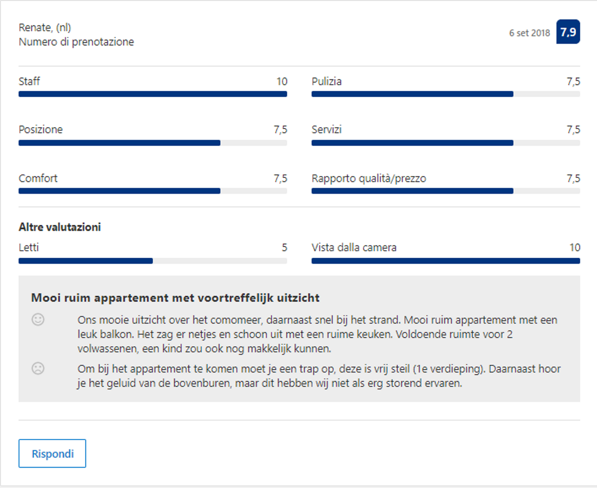
Task: Click the Vista dalla camera rating bar
Action: [x=445, y=261]
